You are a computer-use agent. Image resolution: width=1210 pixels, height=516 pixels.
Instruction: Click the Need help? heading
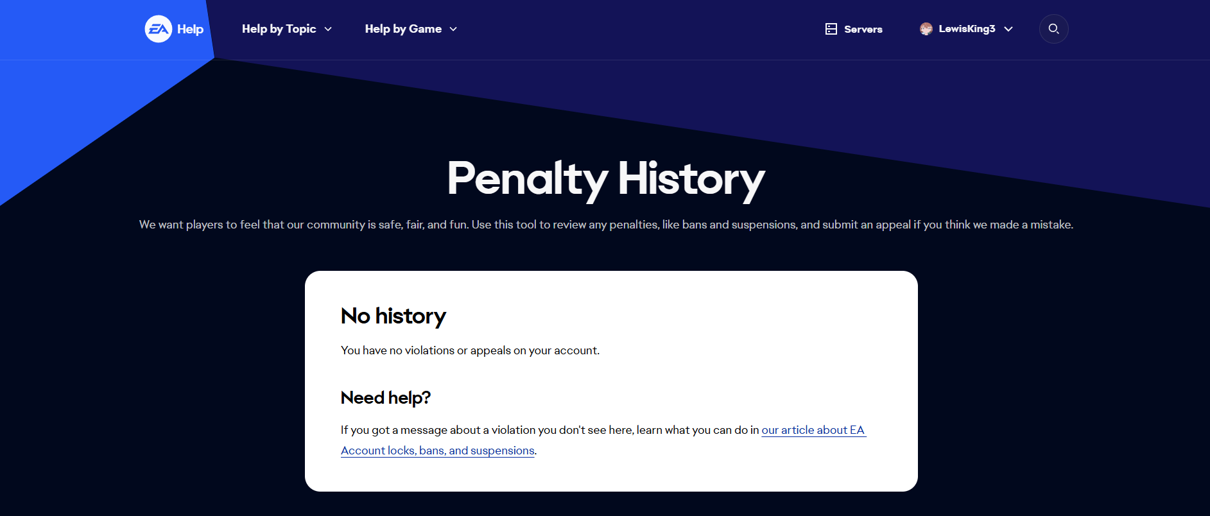(x=385, y=398)
